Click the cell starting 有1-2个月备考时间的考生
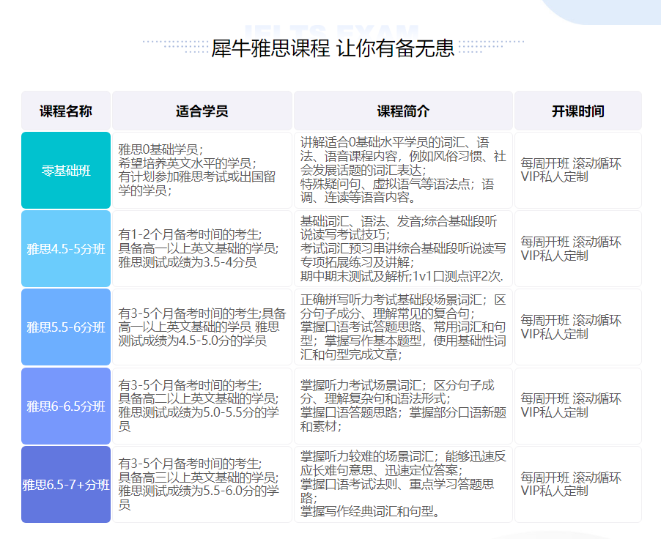Image resolution: width=661 pixels, height=539 pixels. [202, 249]
